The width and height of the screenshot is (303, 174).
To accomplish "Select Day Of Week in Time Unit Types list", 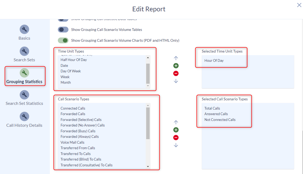I will (x=71, y=71).
